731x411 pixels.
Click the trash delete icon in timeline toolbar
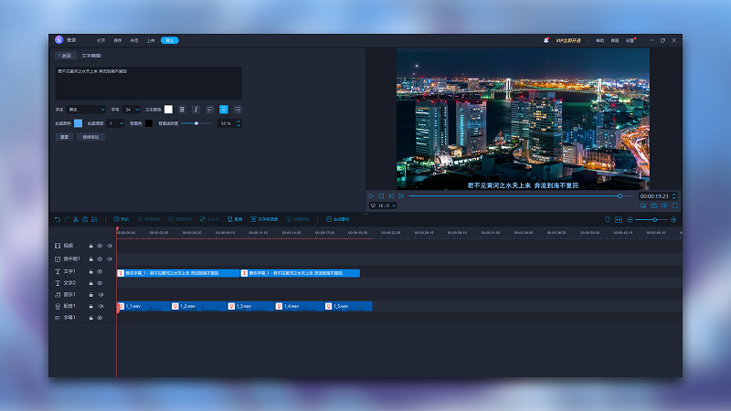pos(85,219)
